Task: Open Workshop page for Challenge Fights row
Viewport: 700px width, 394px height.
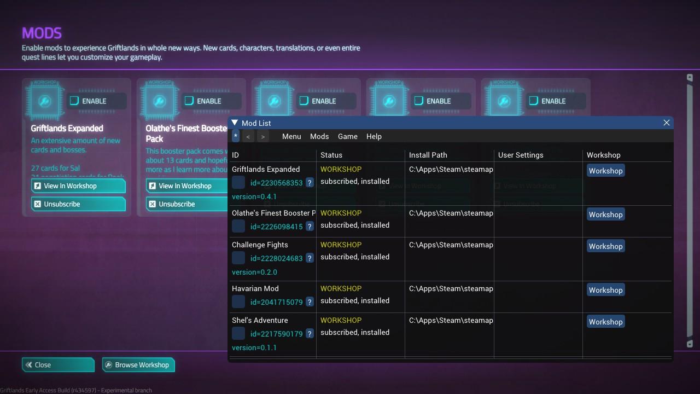Action: [605, 246]
